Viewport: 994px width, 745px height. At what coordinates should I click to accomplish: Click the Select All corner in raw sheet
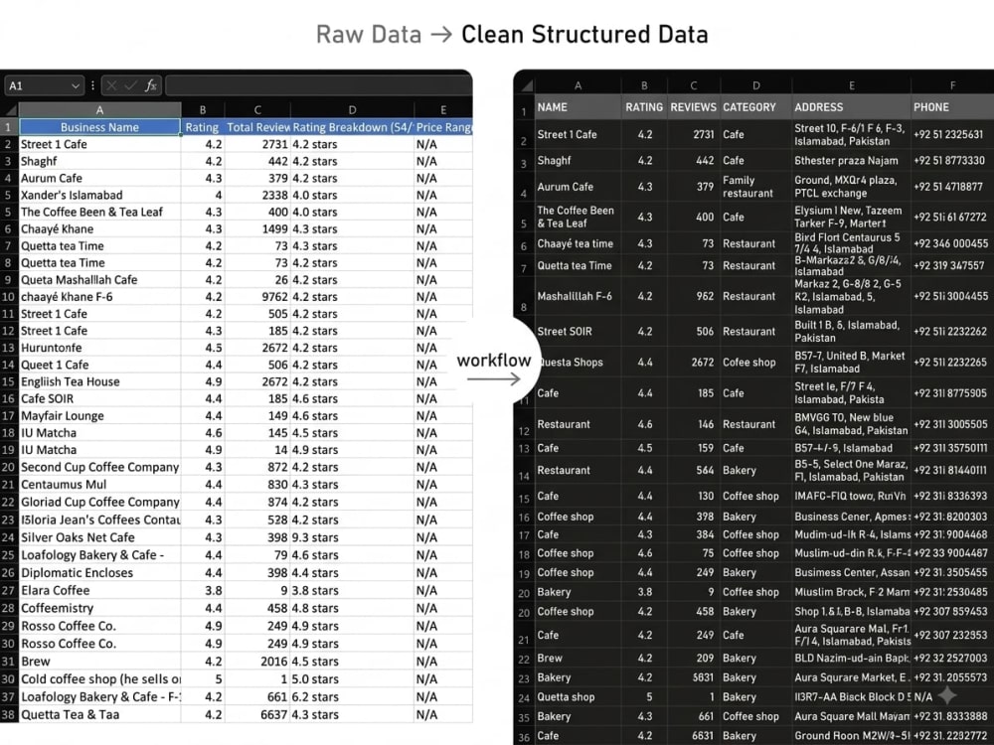pyautogui.click(x=10, y=109)
